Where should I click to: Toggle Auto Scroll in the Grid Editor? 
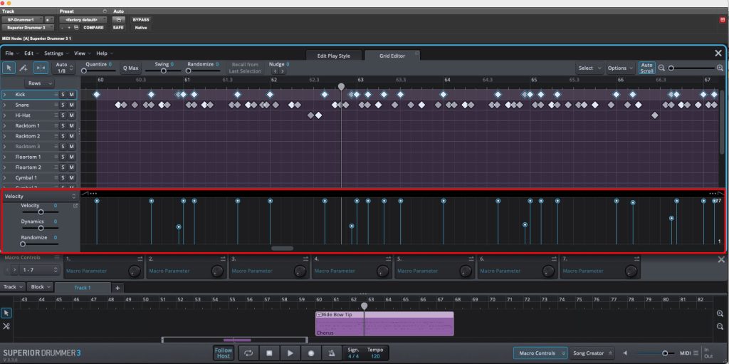[x=646, y=68]
